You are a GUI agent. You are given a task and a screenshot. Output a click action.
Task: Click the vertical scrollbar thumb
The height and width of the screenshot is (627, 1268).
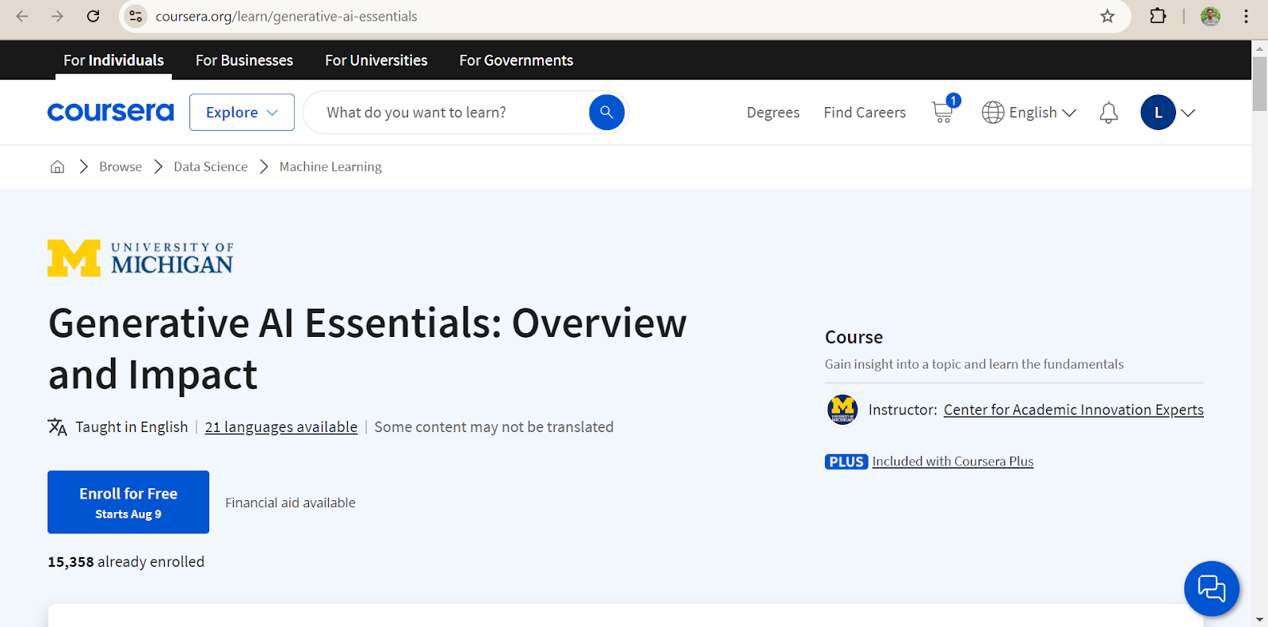1259,83
